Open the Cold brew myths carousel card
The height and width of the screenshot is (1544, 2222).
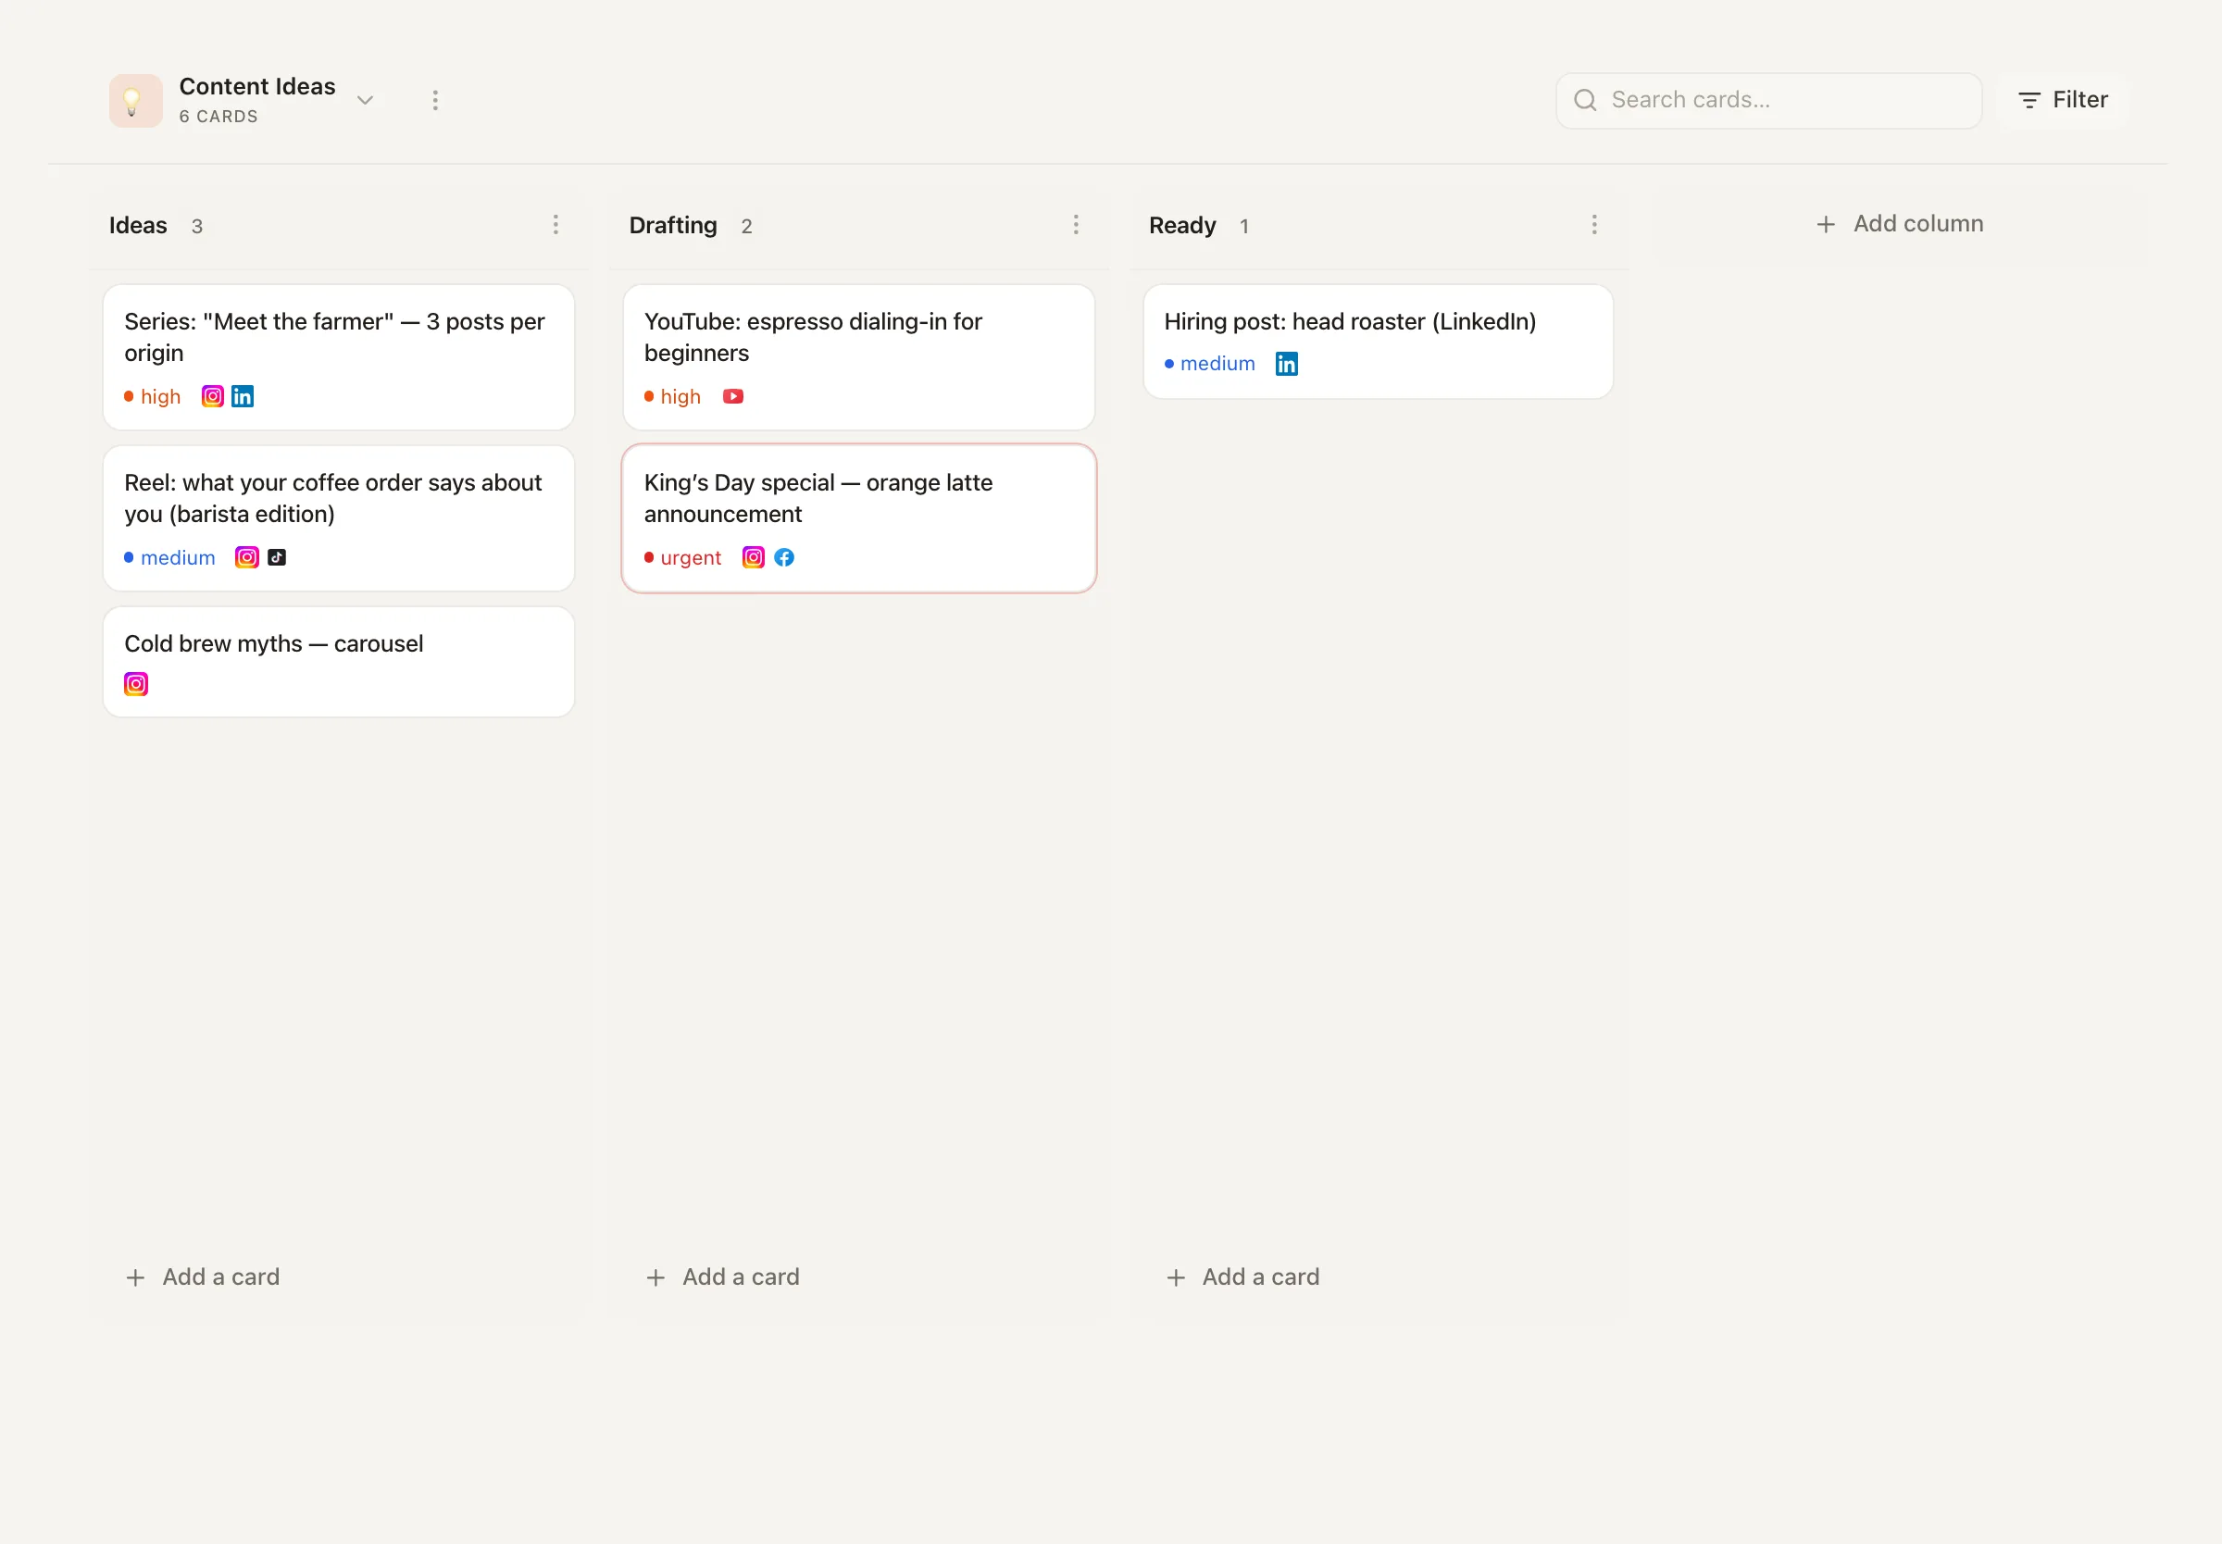339,663
